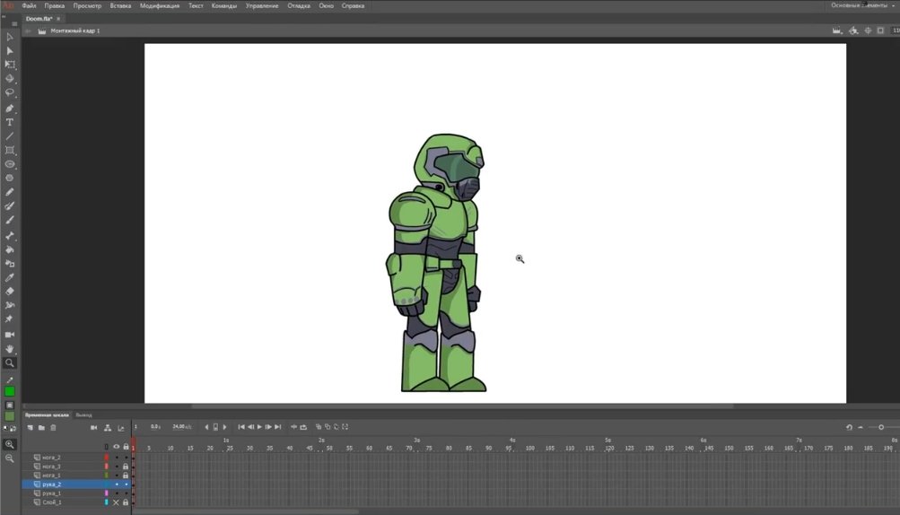Open the Файл menu
Viewport: 900px width, 515px height.
pyautogui.click(x=30, y=5)
